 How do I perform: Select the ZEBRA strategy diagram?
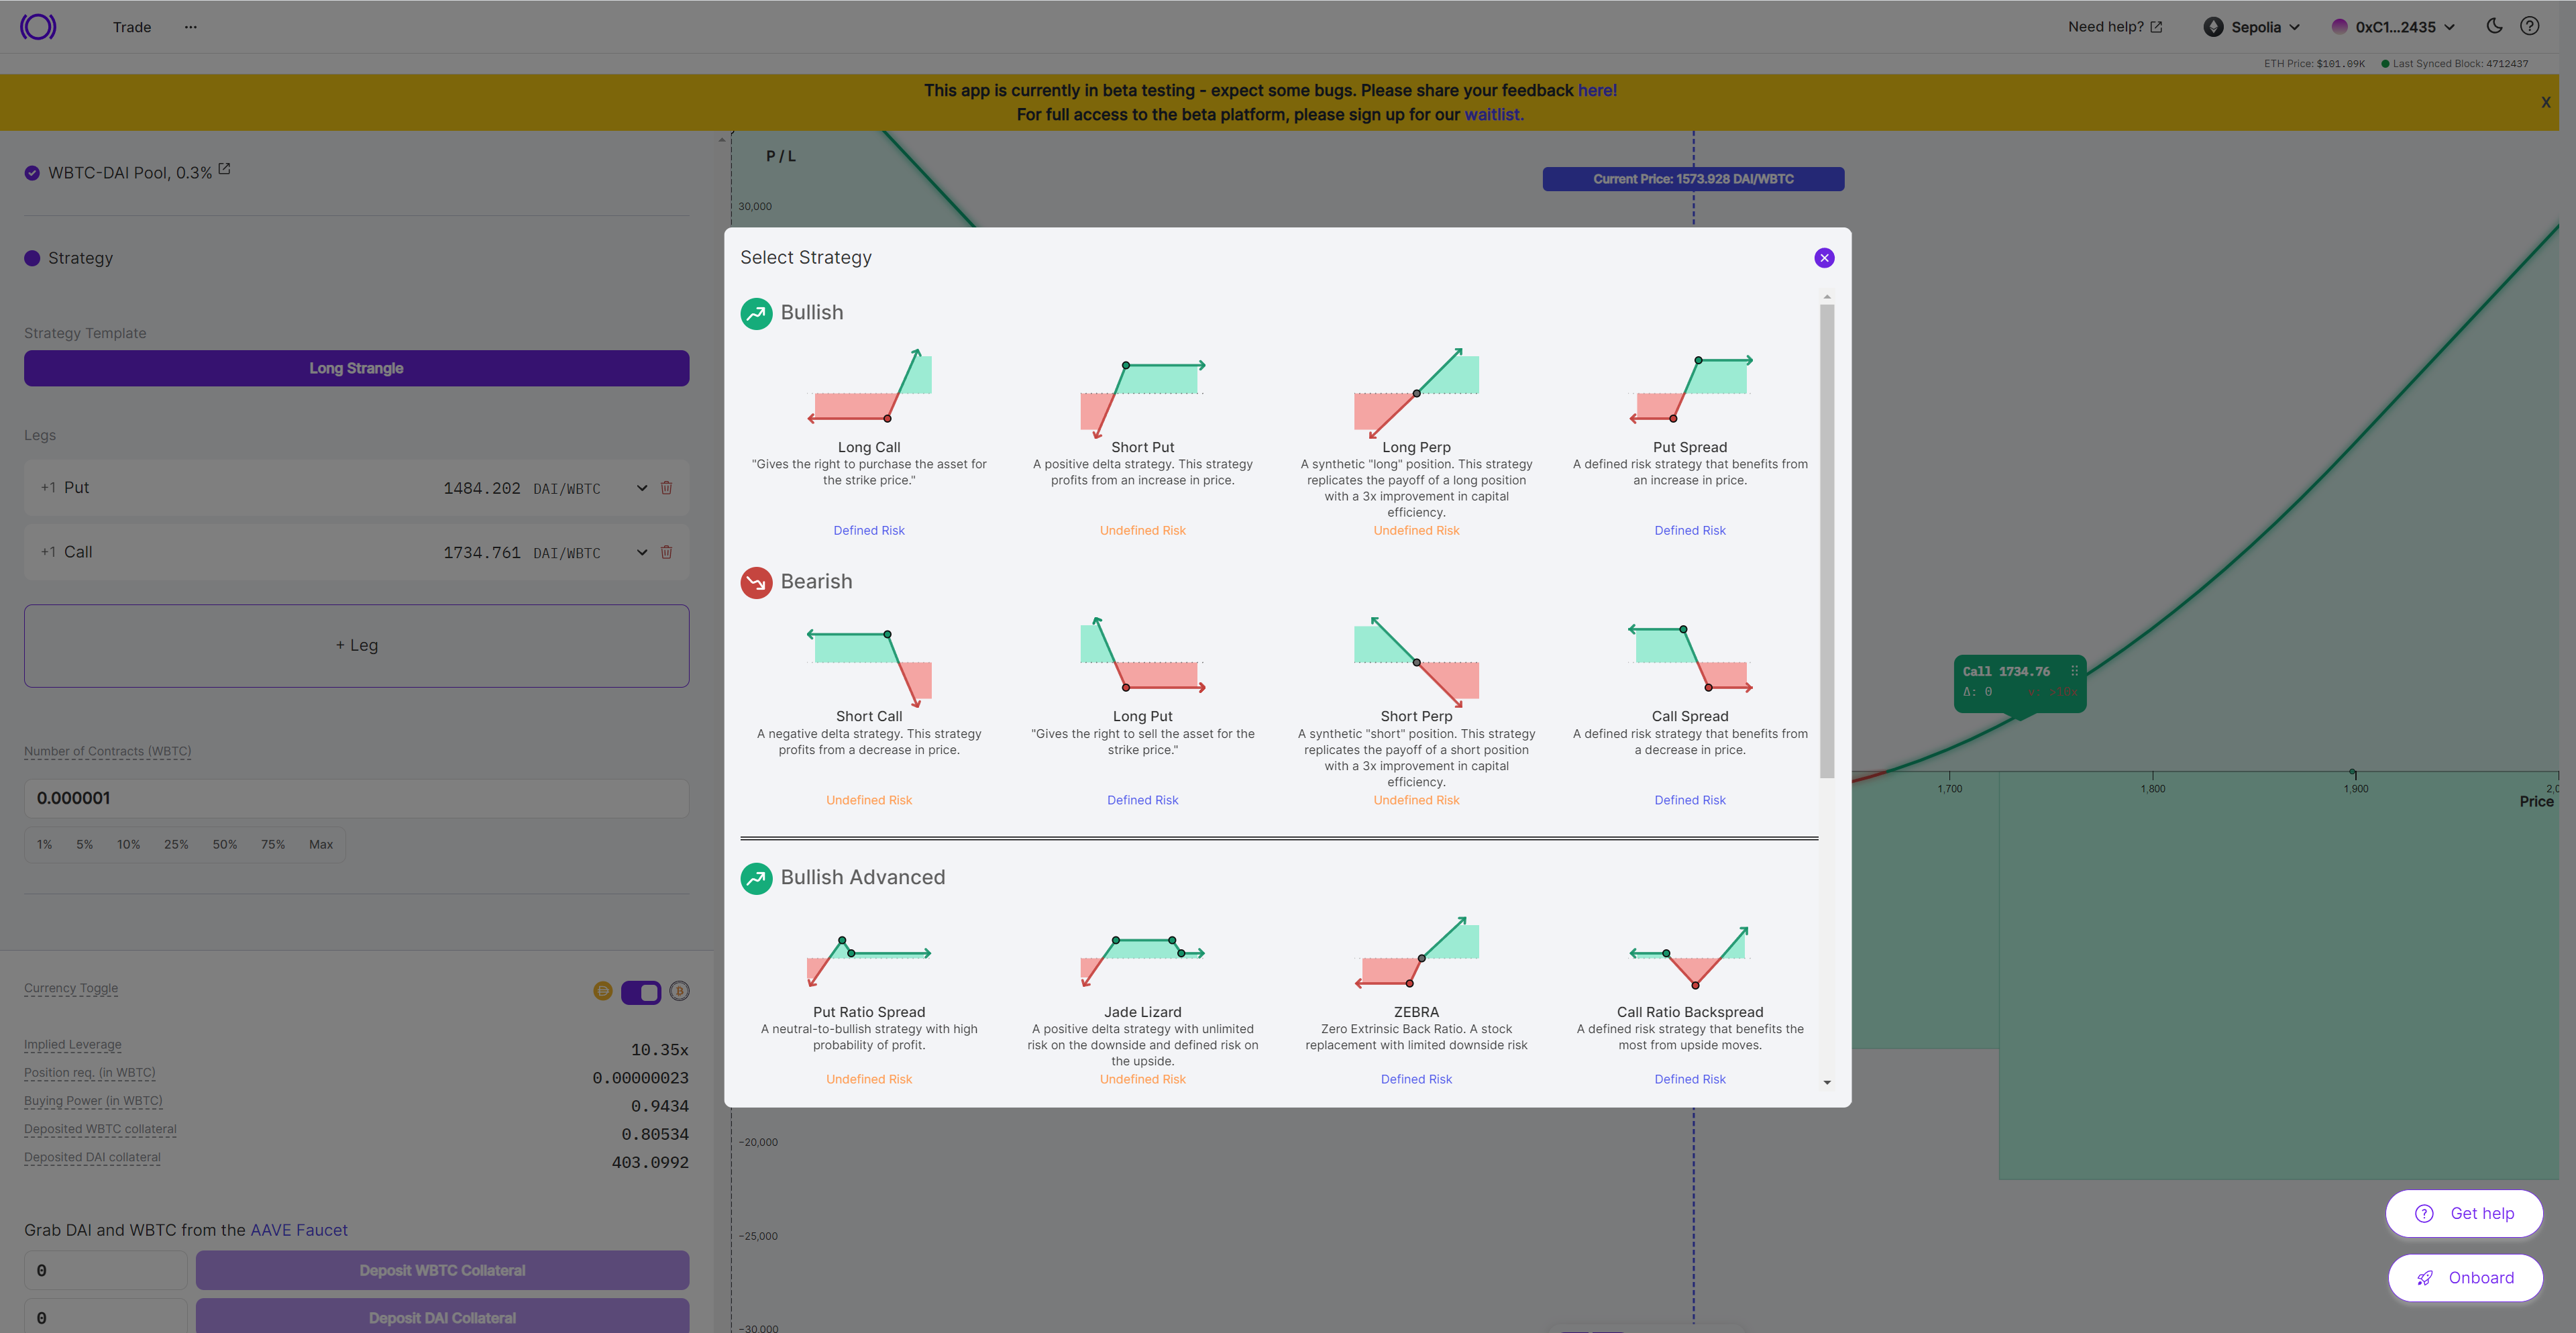click(1416, 952)
